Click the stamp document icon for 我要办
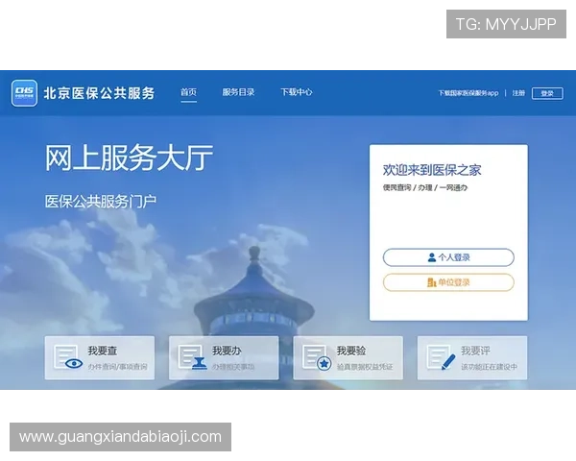This screenshot has width=576, height=461. pyautogui.click(x=193, y=357)
